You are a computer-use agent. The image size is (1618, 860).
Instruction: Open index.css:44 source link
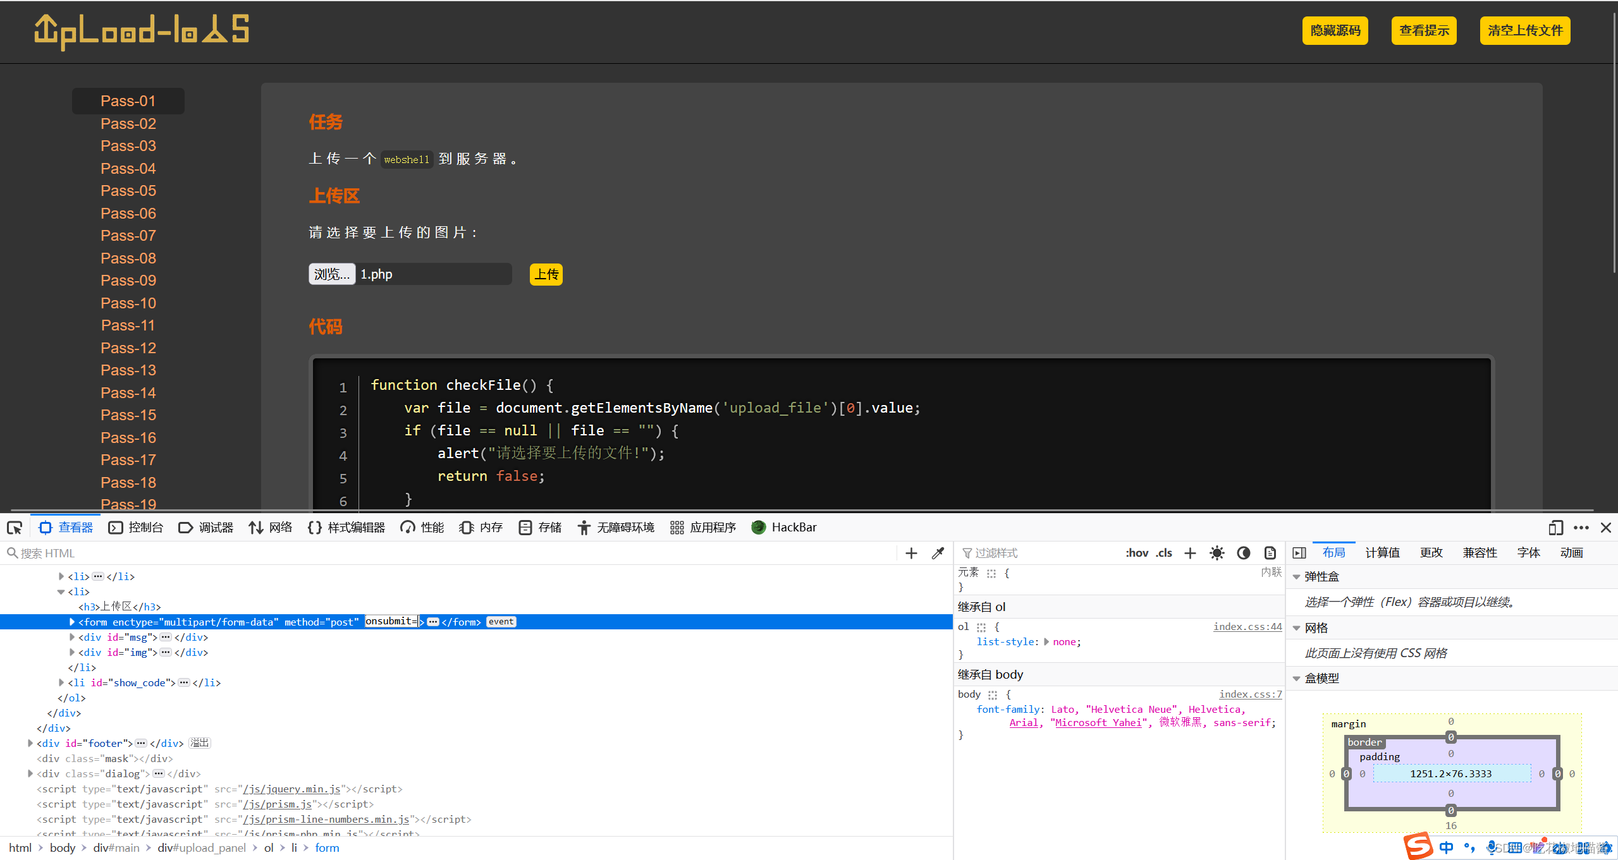(1247, 627)
